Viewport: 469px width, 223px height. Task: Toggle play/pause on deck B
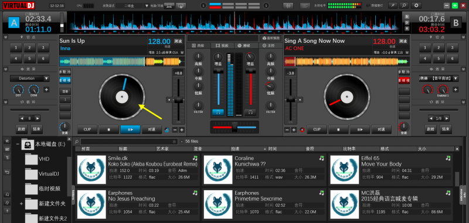(360, 129)
